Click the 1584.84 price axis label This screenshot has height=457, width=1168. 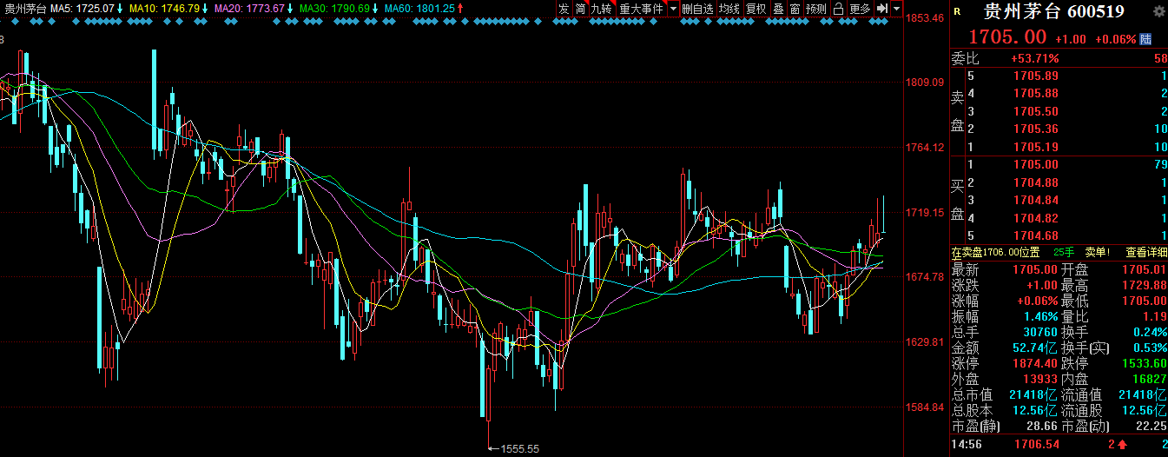tap(925, 407)
